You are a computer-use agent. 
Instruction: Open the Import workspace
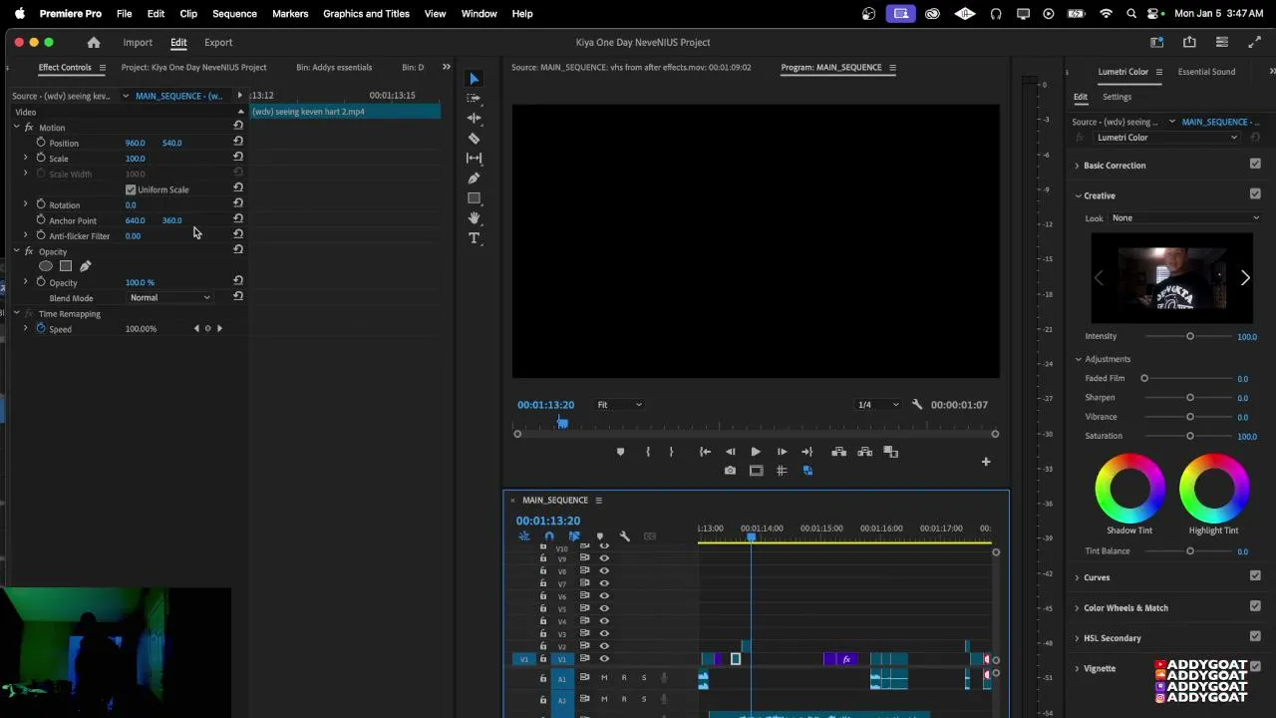pyautogui.click(x=138, y=43)
